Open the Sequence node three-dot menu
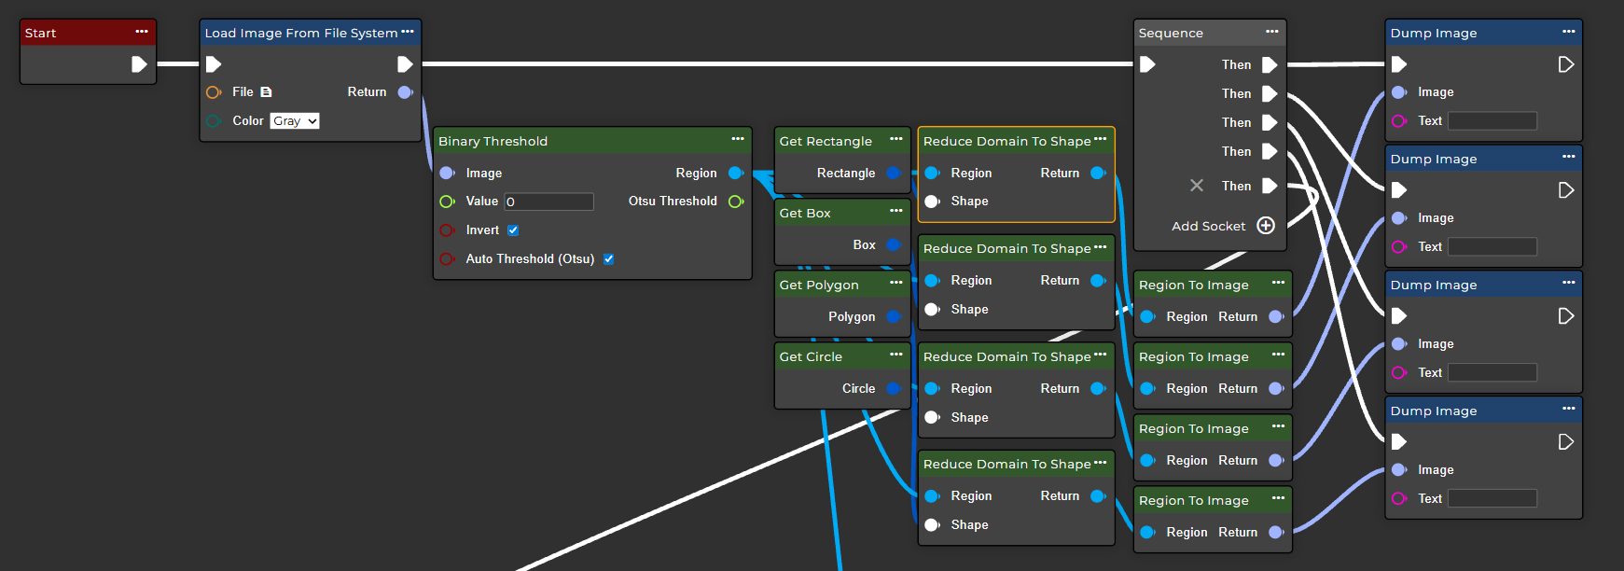 (1272, 32)
